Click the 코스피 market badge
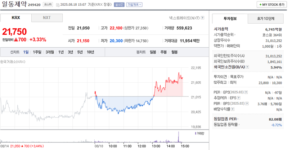 [x=48, y=5]
